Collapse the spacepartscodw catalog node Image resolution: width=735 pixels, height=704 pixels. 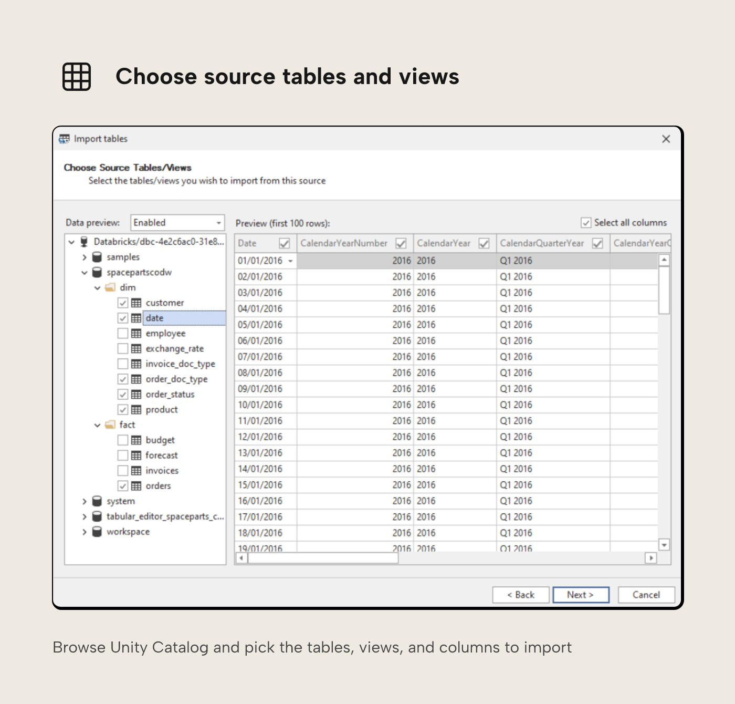(85, 273)
